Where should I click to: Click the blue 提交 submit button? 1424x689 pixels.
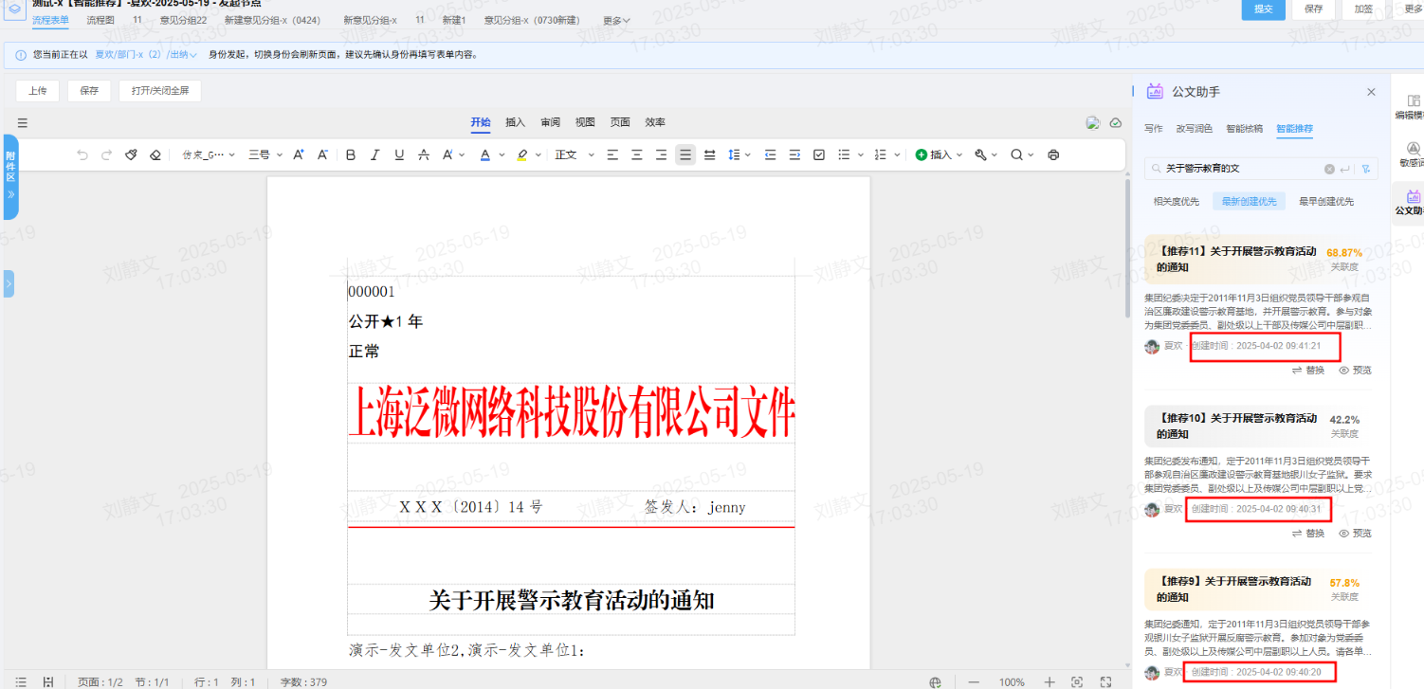[1263, 9]
